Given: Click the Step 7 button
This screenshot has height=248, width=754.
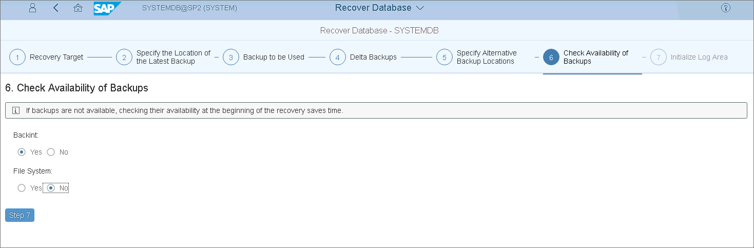Looking at the screenshot, I should coord(20,215).
